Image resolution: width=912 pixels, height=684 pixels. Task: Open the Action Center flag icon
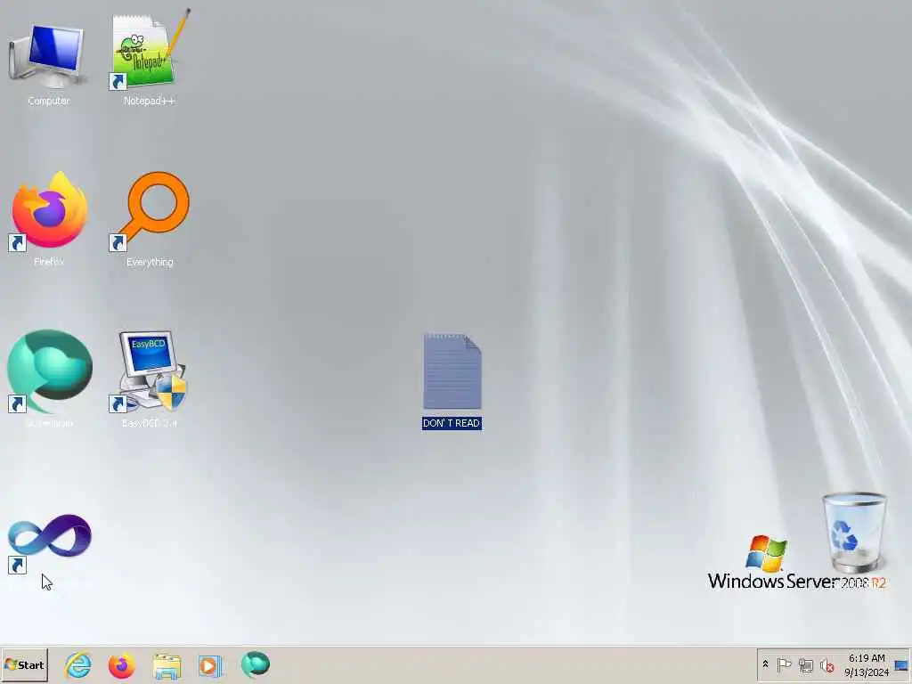784,664
